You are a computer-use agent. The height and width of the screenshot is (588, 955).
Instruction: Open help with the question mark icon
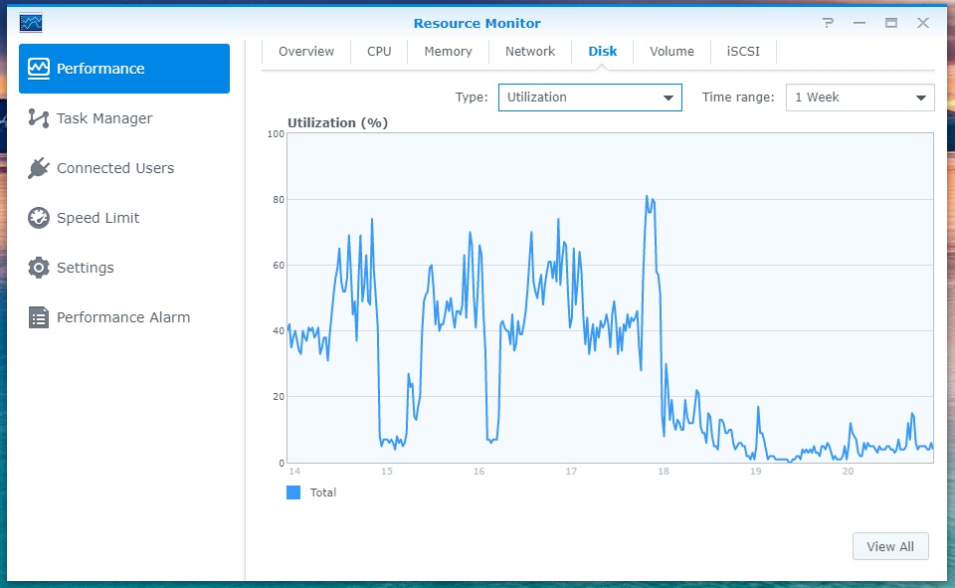click(x=827, y=23)
